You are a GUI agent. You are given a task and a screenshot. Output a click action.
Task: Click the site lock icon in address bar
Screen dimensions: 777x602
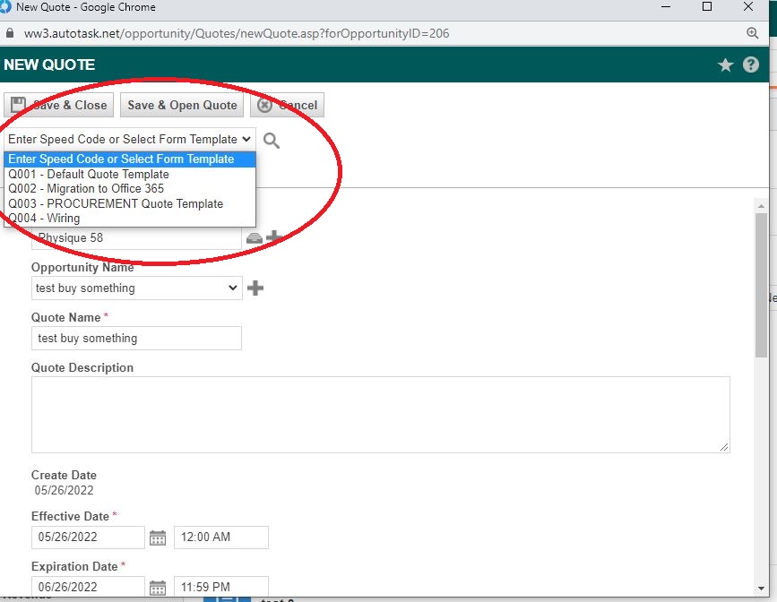[11, 33]
